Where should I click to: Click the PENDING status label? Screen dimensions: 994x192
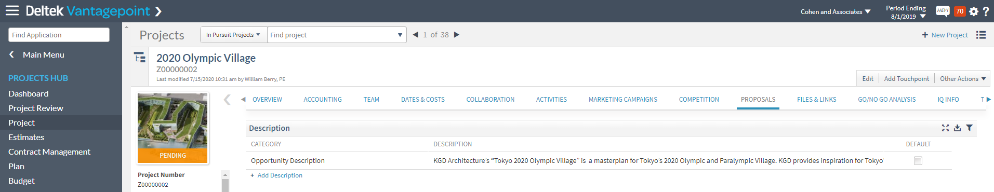click(x=173, y=156)
